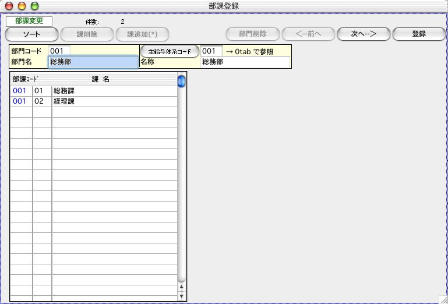Click the 部門名 field containing 総務部
The width and height of the screenshot is (448, 304).
click(x=93, y=62)
